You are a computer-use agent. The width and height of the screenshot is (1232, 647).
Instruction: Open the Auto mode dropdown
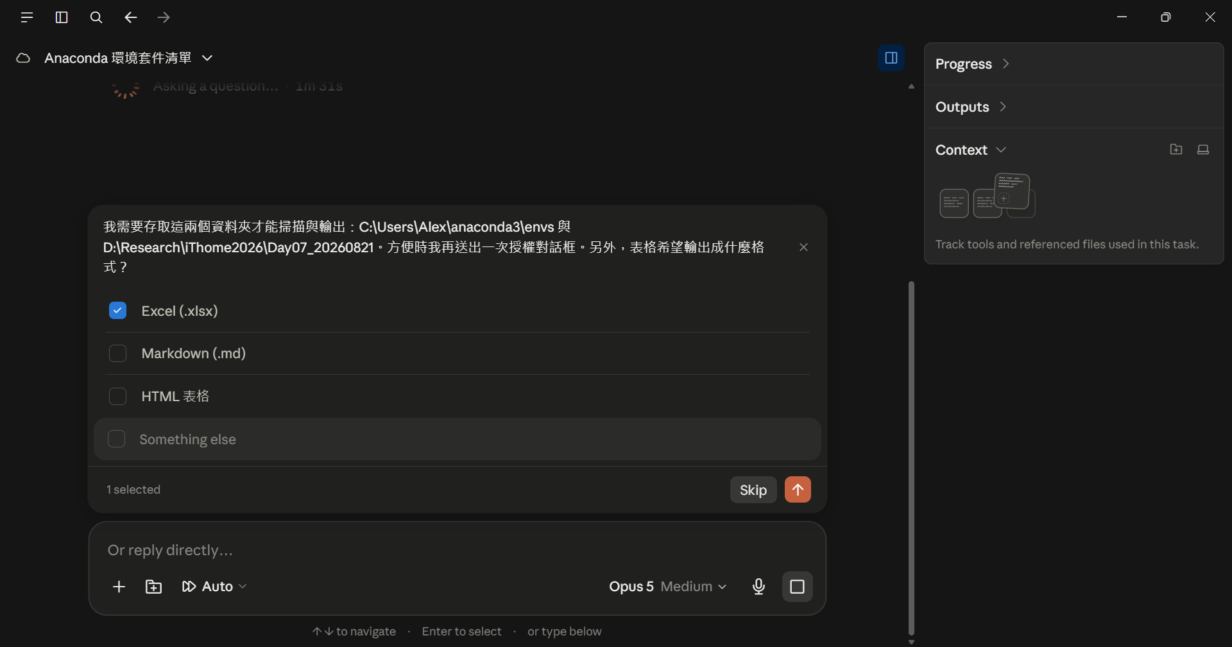pyautogui.click(x=215, y=587)
